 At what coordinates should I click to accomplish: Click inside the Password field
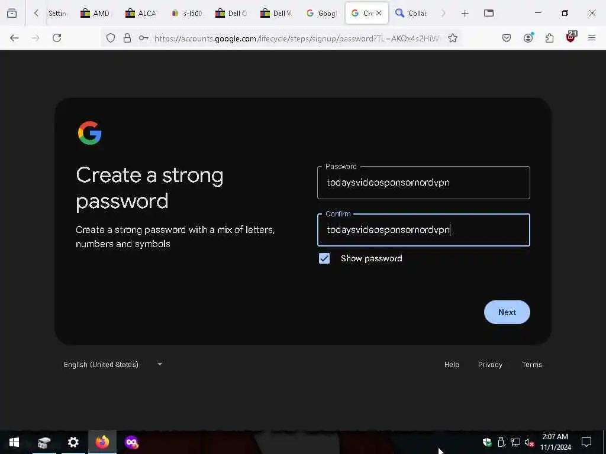pos(424,183)
